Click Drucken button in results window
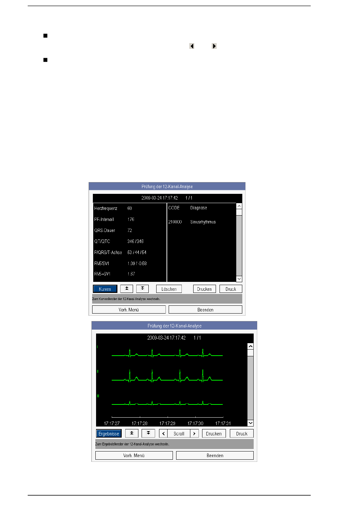This screenshot has height=506, width=338. tap(205, 289)
